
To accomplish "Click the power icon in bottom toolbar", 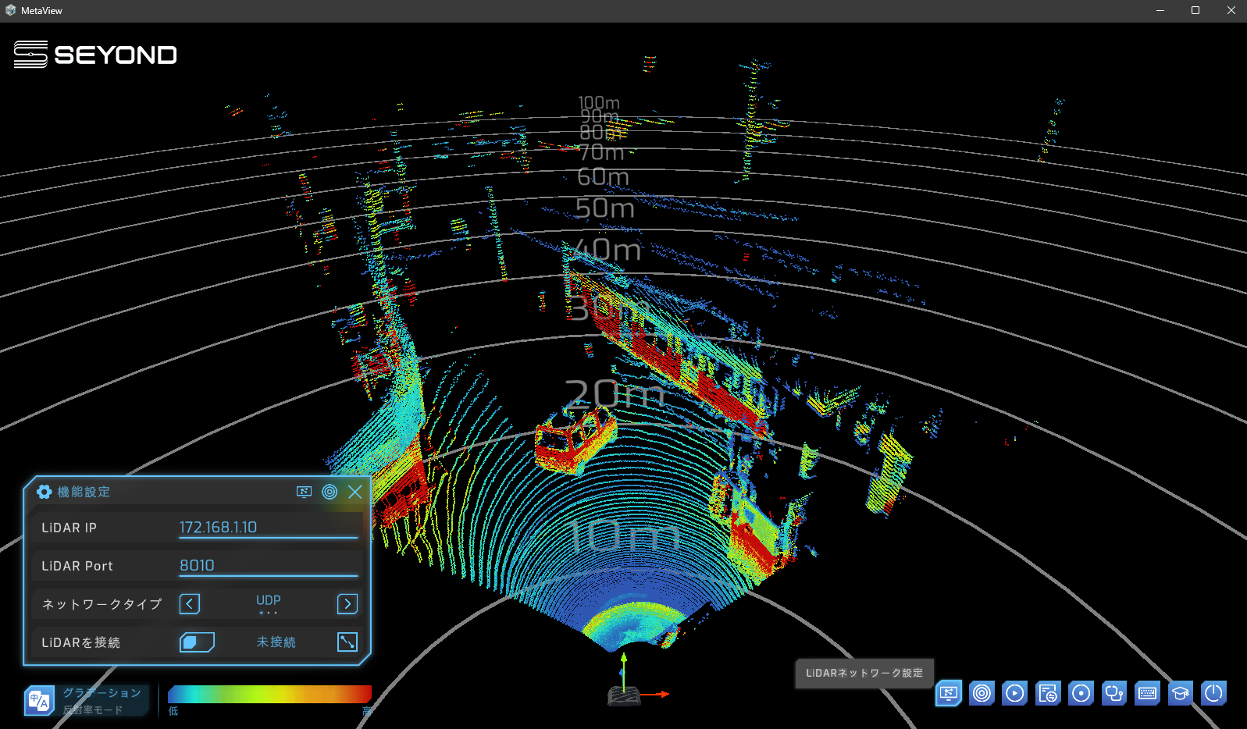I will click(1213, 693).
